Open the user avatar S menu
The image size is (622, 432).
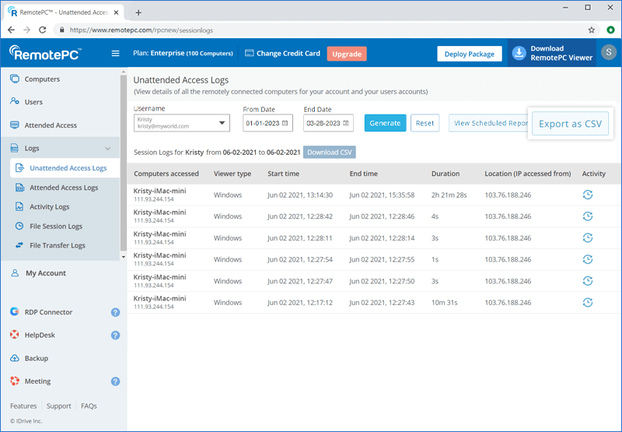(x=609, y=52)
